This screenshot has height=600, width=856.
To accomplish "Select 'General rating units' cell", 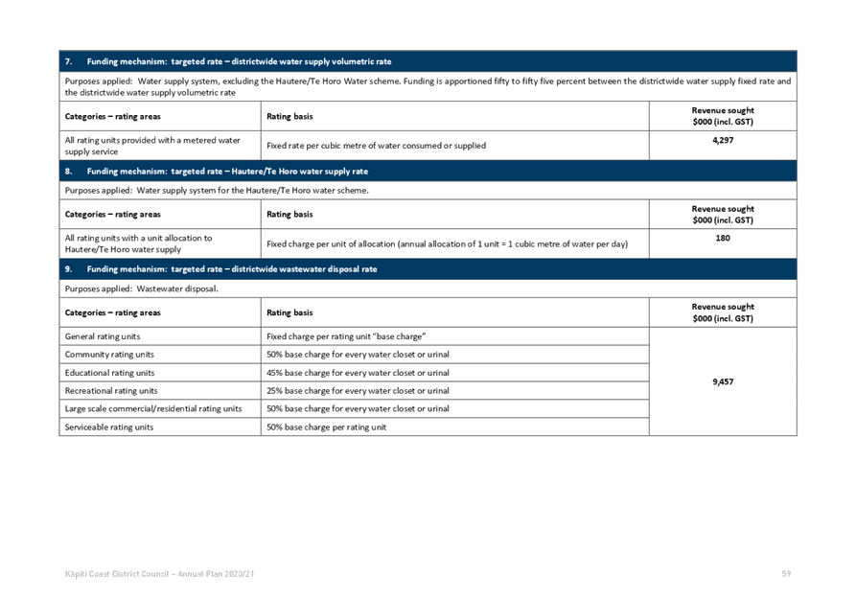I will 160,336.
